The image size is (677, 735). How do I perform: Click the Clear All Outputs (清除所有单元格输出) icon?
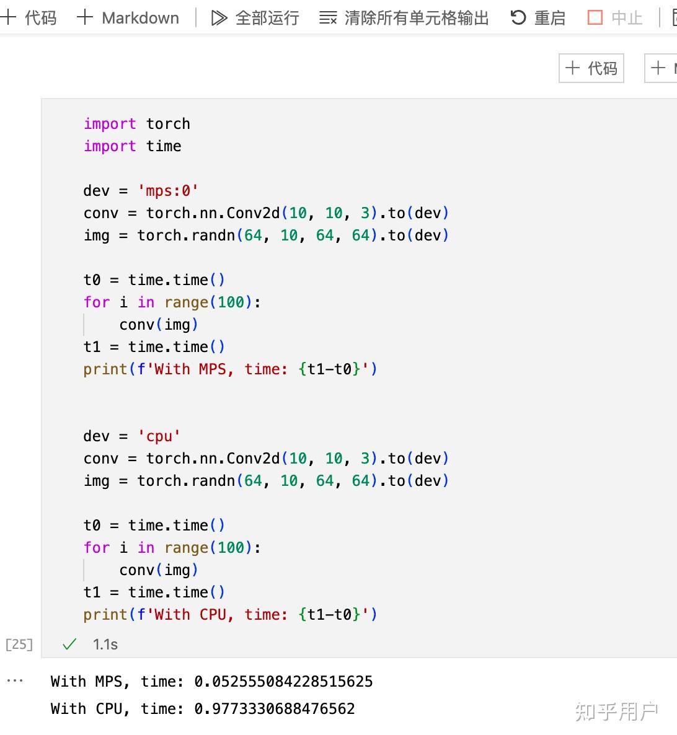[327, 17]
